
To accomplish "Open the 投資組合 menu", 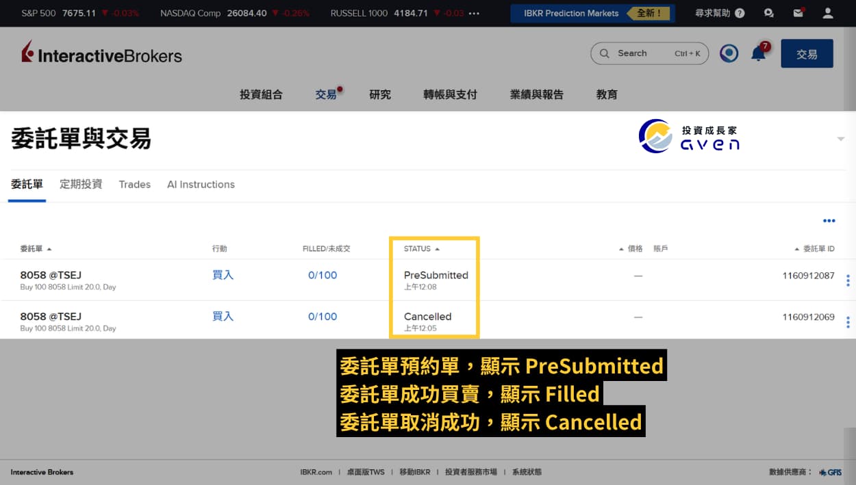I will [261, 94].
